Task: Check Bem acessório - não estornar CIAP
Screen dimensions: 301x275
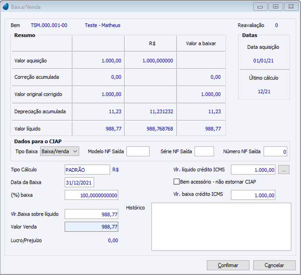Action: pos(177,182)
